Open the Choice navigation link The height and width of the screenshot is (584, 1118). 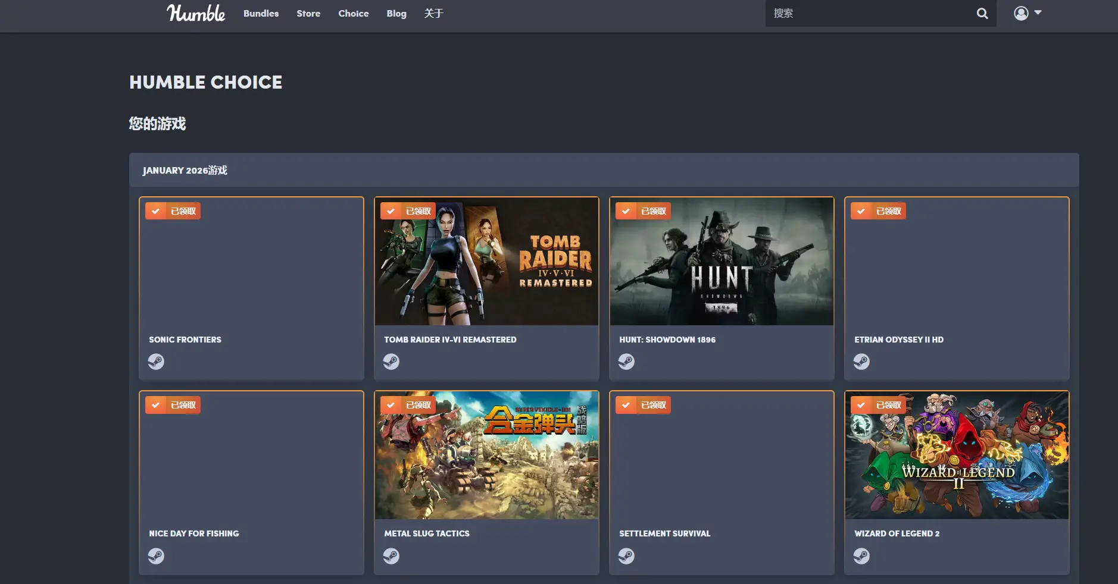pyautogui.click(x=353, y=13)
